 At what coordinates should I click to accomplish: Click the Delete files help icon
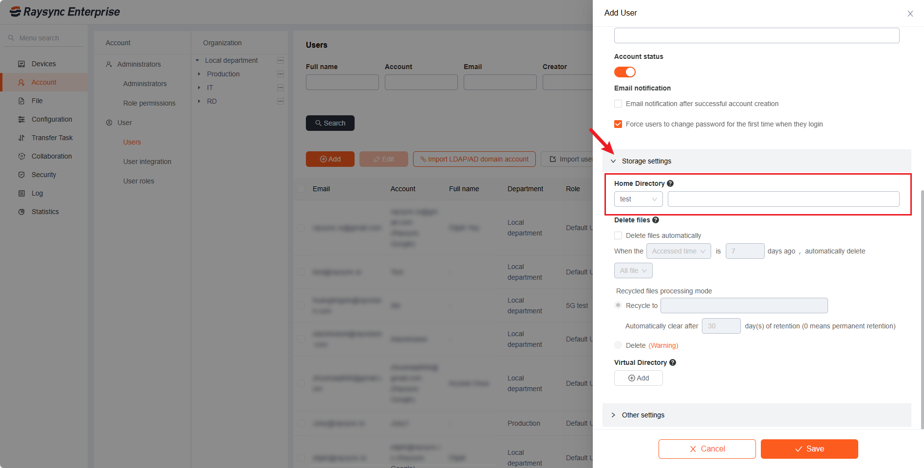[656, 220]
